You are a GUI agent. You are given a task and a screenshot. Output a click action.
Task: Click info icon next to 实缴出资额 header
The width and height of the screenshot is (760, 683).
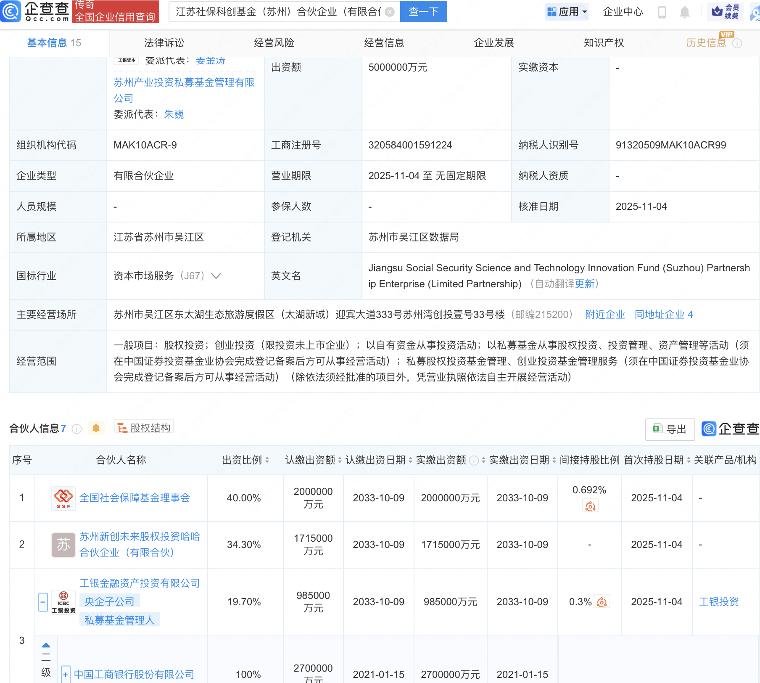[474, 461]
